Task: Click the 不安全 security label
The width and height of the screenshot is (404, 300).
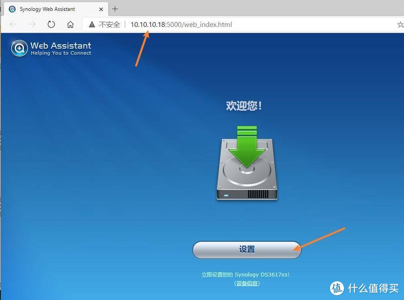Action: pyautogui.click(x=110, y=24)
